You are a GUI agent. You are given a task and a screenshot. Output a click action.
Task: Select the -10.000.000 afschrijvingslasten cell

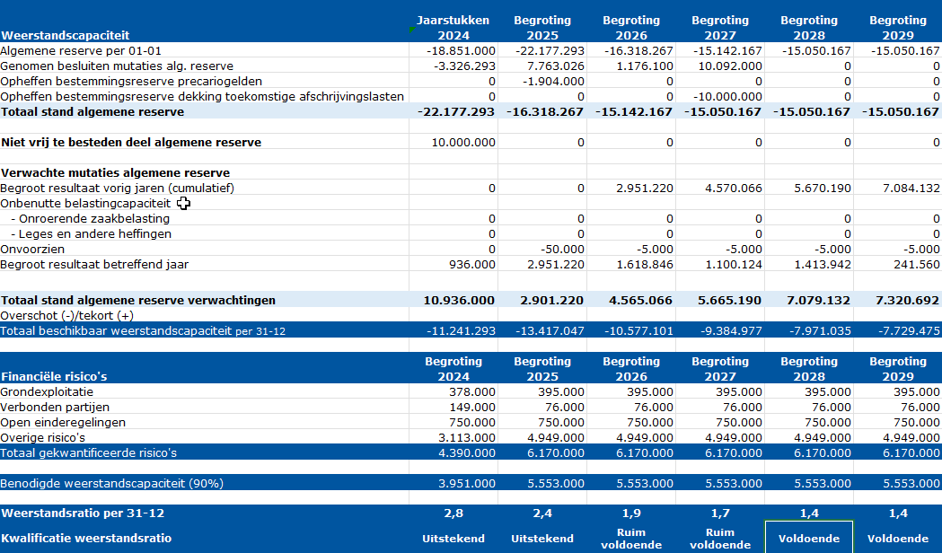pos(726,97)
